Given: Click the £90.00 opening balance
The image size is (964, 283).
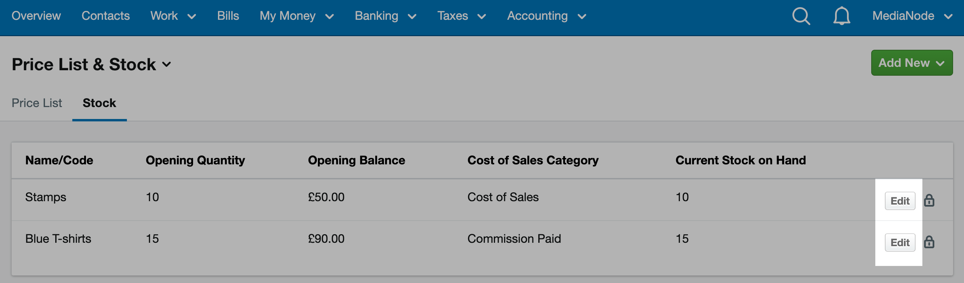Looking at the screenshot, I should click(x=326, y=239).
